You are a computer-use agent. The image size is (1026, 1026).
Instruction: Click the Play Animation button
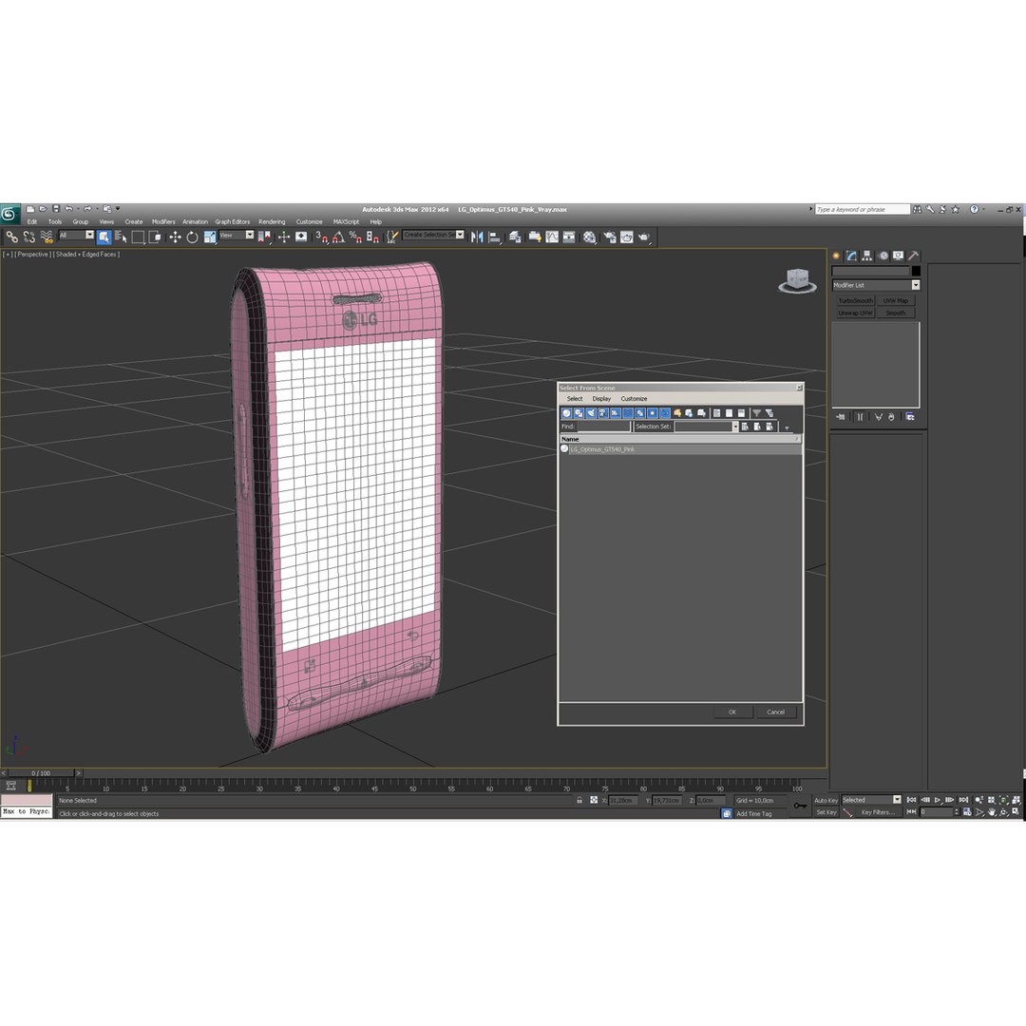coord(938,800)
